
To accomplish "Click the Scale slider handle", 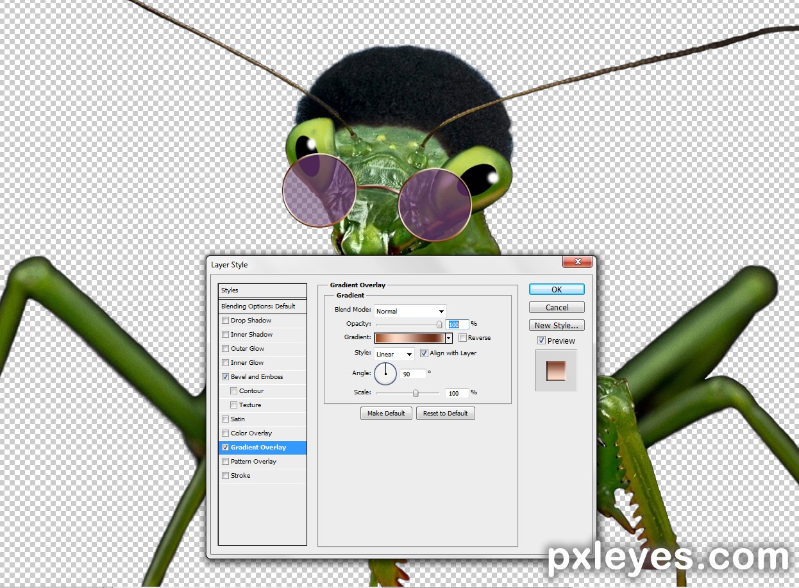I will coord(416,393).
